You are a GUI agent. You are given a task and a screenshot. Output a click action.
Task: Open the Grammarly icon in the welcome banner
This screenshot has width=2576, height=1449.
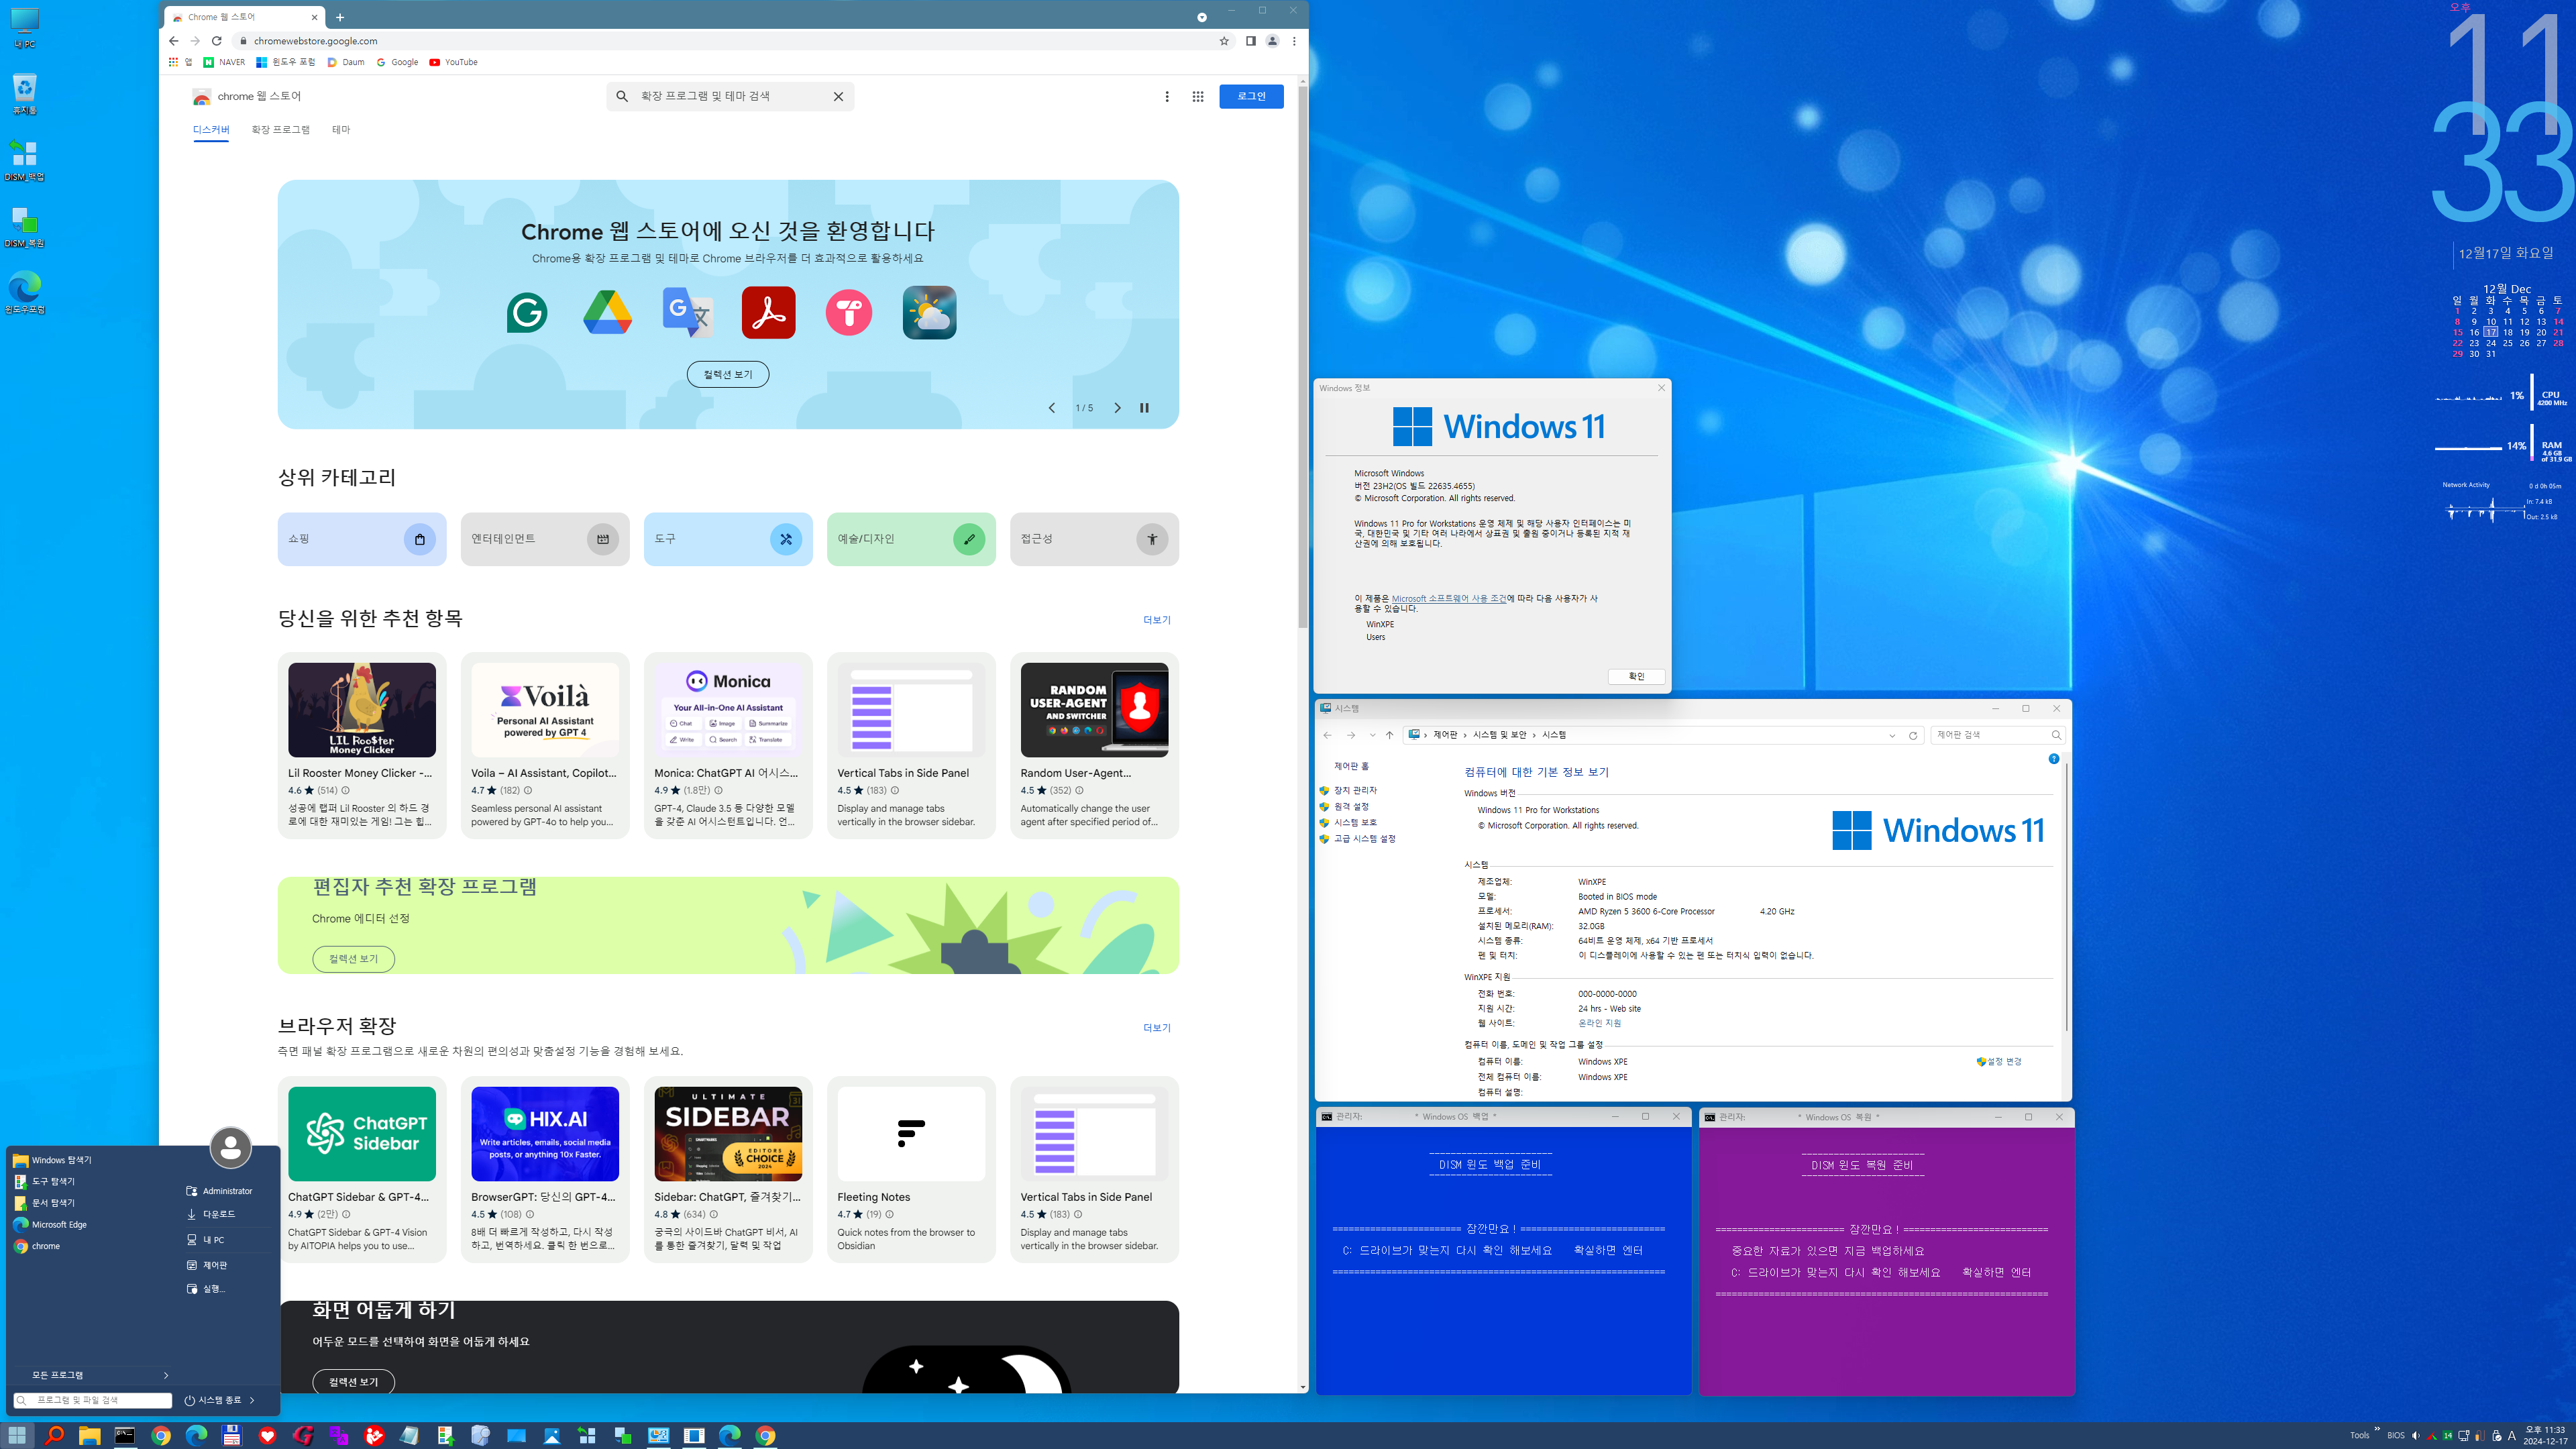coord(527,313)
